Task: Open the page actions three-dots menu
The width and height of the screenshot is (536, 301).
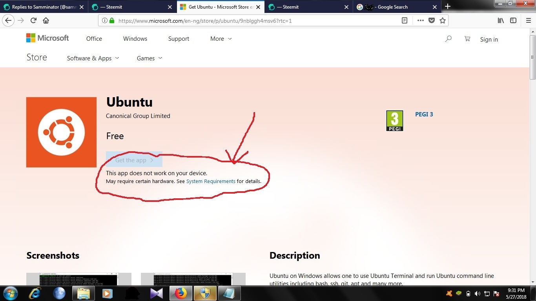Action: 420,21
